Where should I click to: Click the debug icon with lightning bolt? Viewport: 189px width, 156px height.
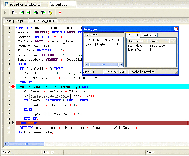(x=51, y=12)
